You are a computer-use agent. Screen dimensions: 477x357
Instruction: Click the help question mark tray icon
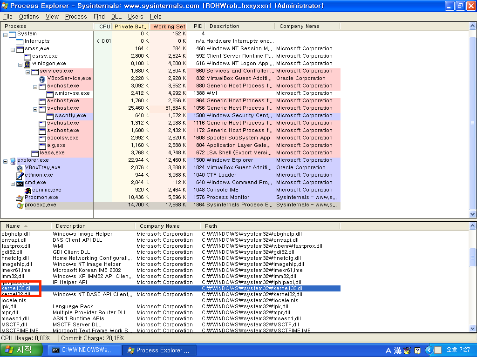[x=417, y=350]
